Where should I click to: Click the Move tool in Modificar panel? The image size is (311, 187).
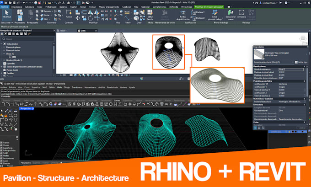(78, 18)
